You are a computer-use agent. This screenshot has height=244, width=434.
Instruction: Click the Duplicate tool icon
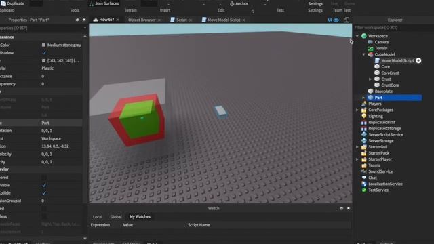click(x=3, y=3)
